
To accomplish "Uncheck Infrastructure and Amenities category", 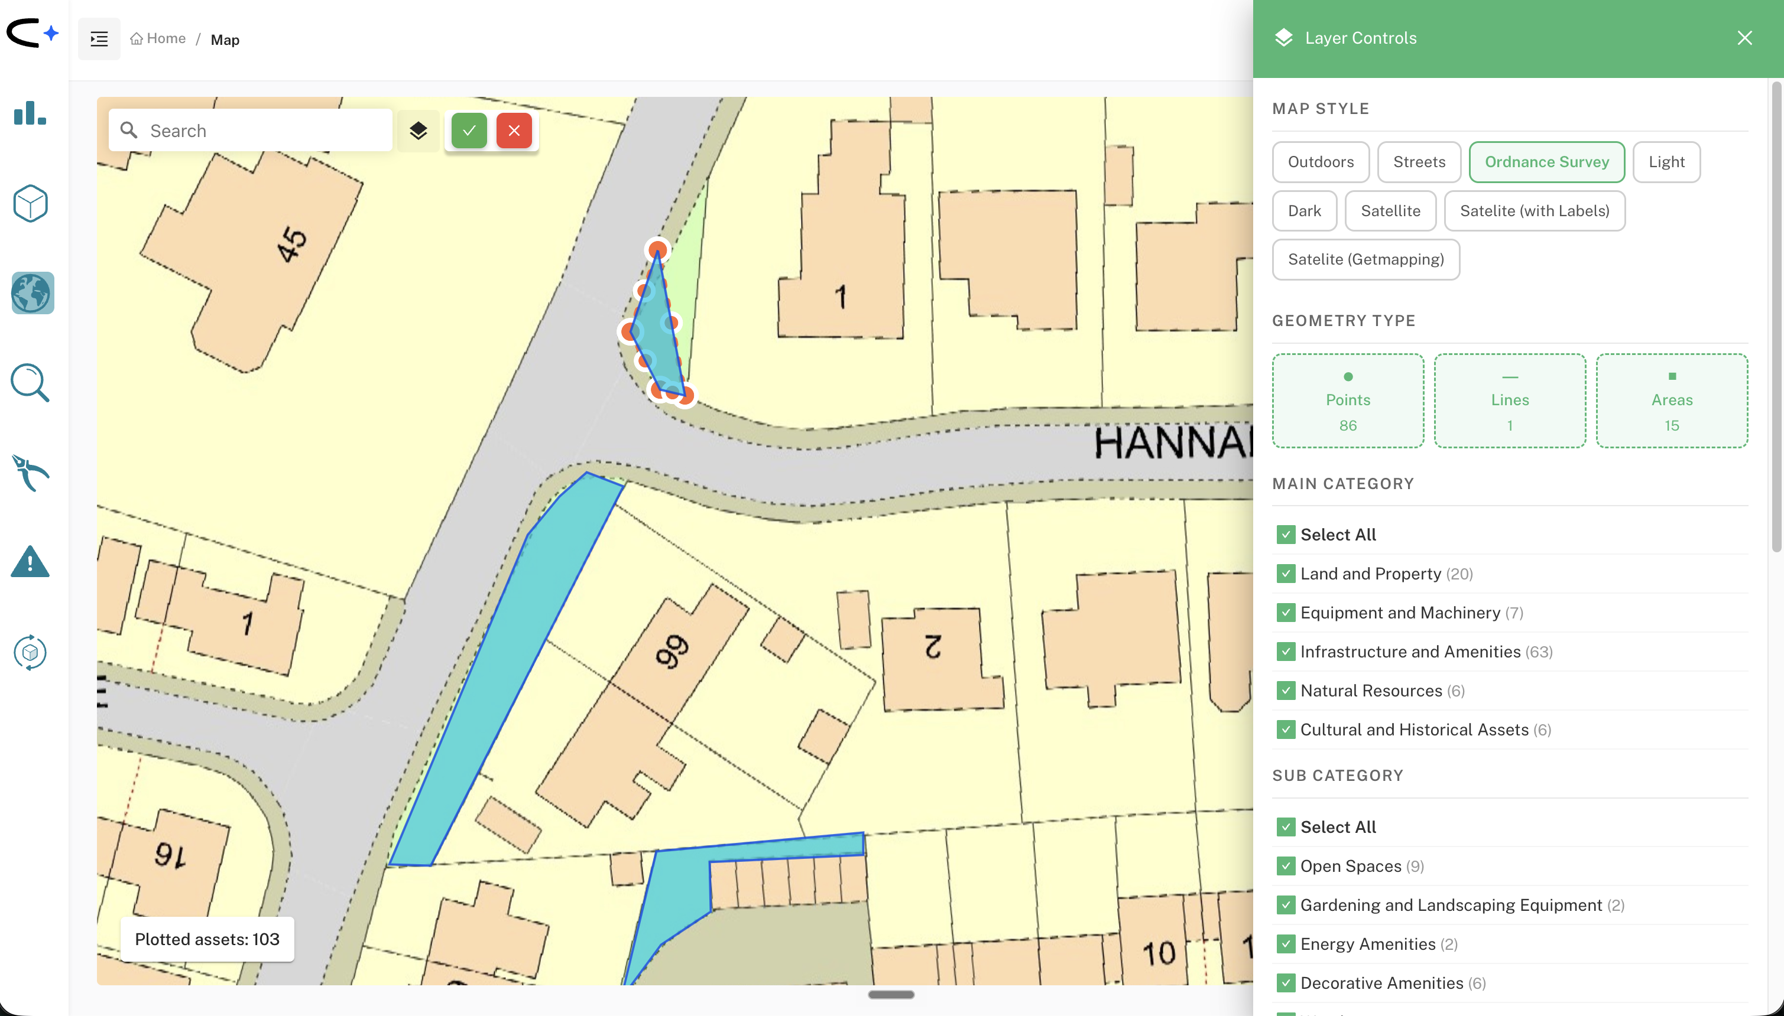I will tap(1286, 652).
